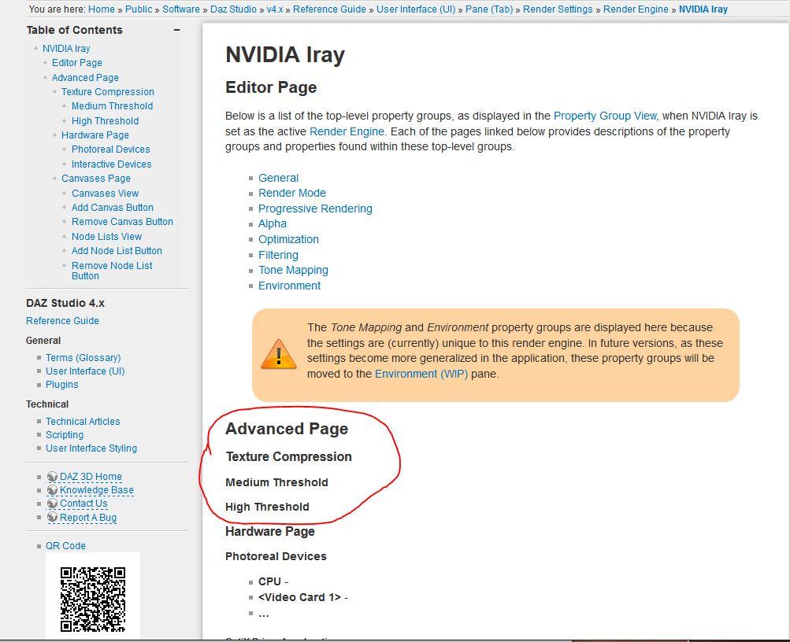Open Software breadcrumb link
The image size is (790, 642).
pos(181,9)
